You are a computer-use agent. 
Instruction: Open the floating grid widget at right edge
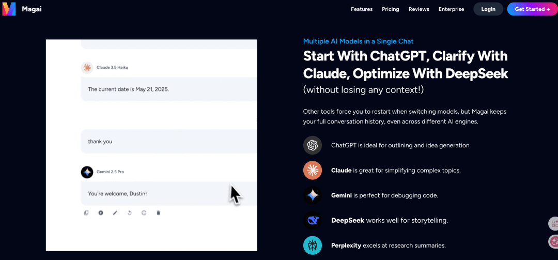[x=554, y=224]
